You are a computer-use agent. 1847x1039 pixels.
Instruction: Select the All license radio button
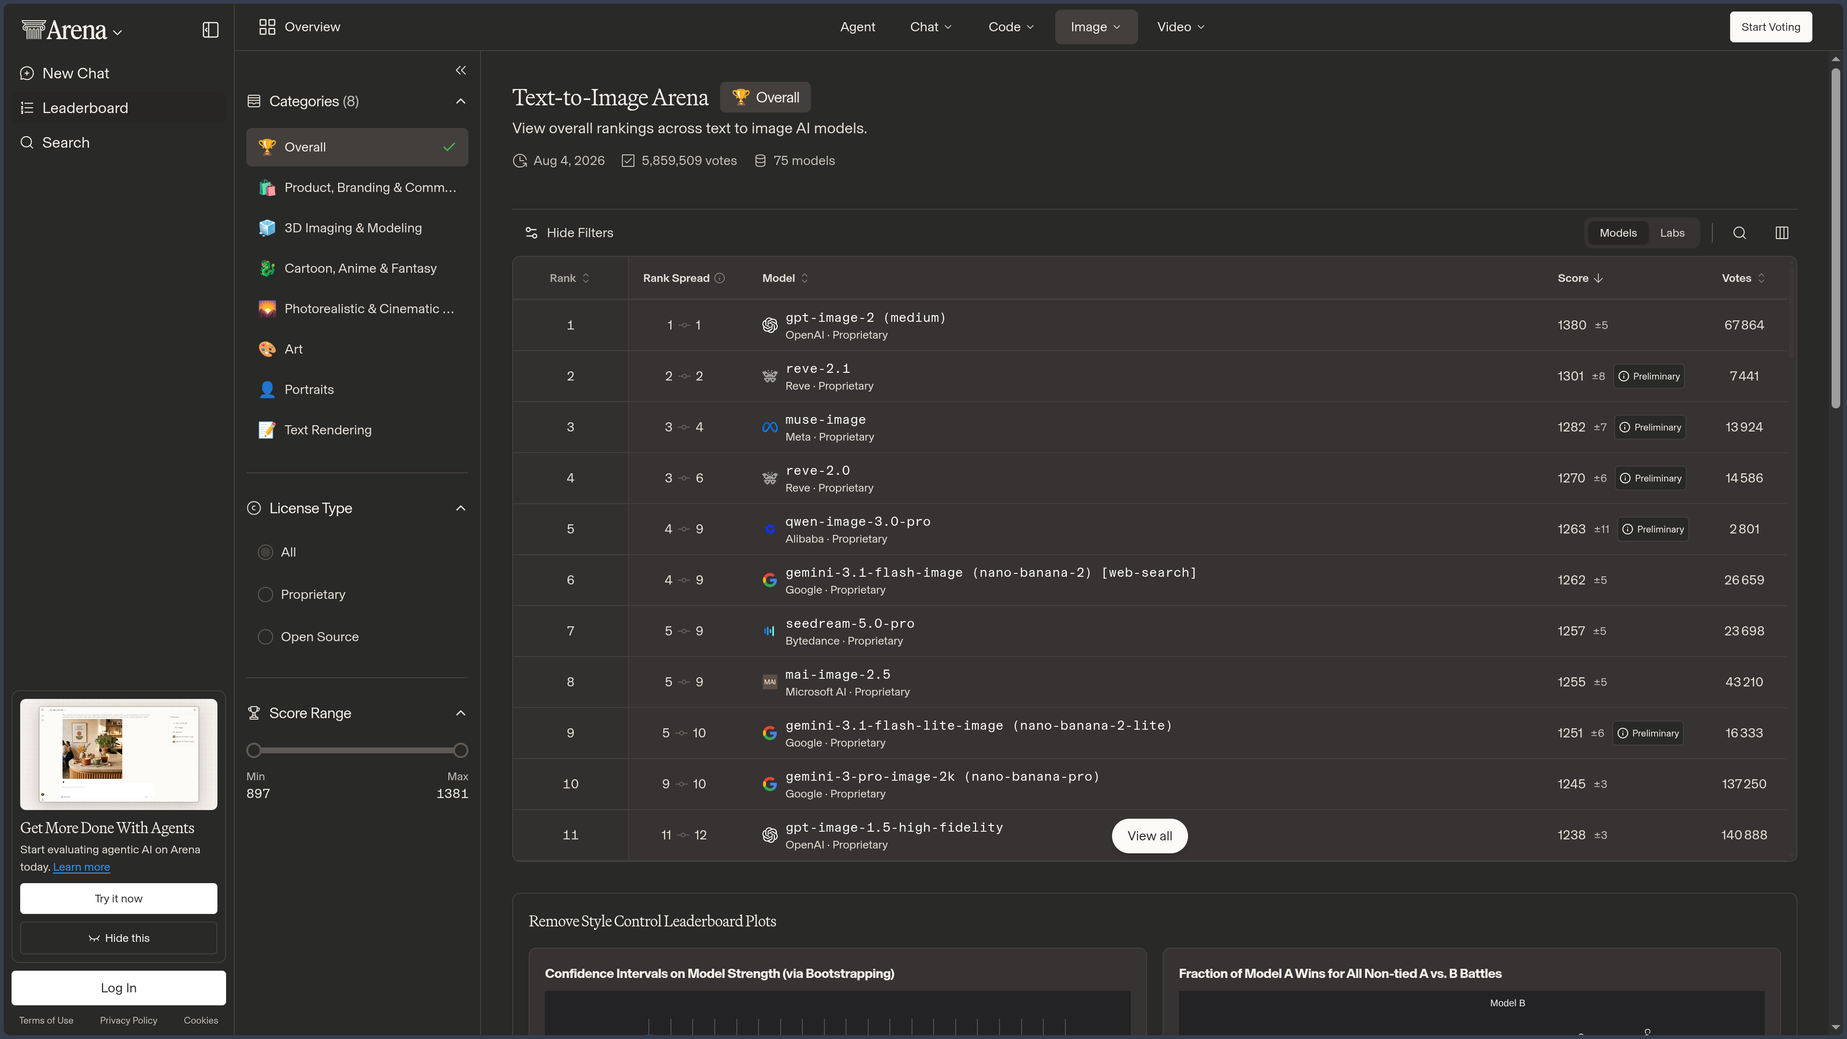coord(266,552)
